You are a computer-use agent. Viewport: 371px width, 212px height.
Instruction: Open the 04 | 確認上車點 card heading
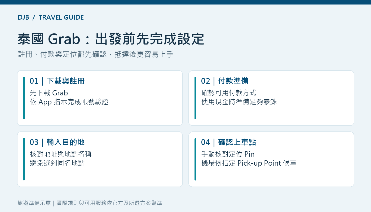(x=228, y=142)
